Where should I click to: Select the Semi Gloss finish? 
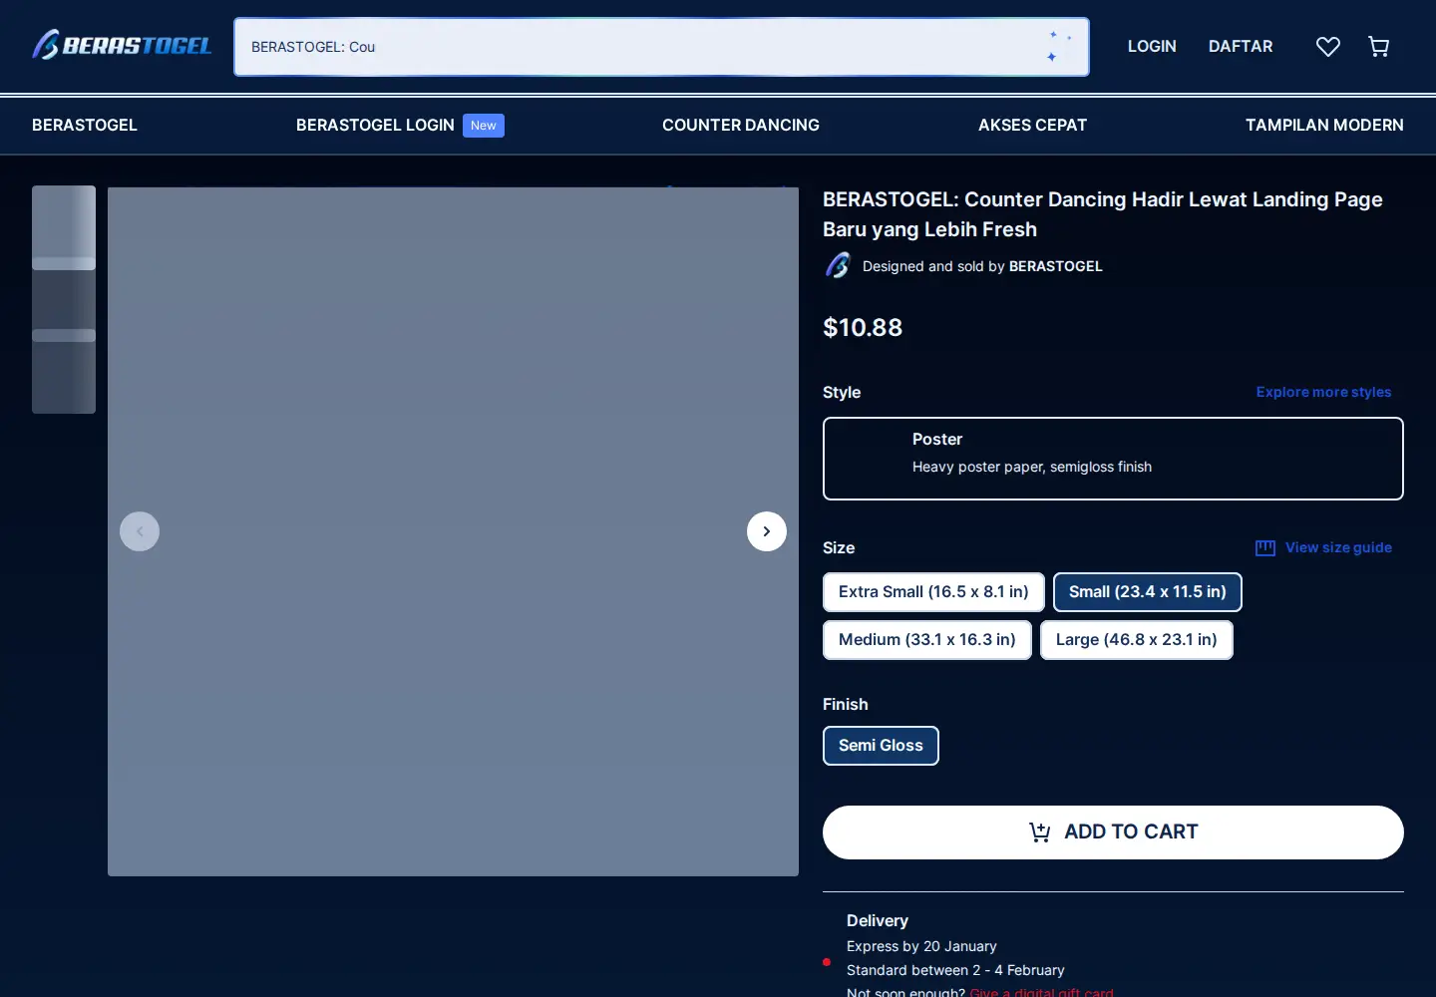[x=881, y=746]
